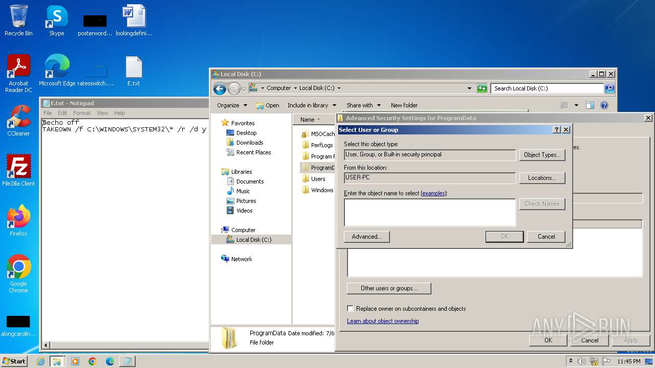655x368 pixels.
Task: Open Notepad Format menu
Action: pos(82,113)
